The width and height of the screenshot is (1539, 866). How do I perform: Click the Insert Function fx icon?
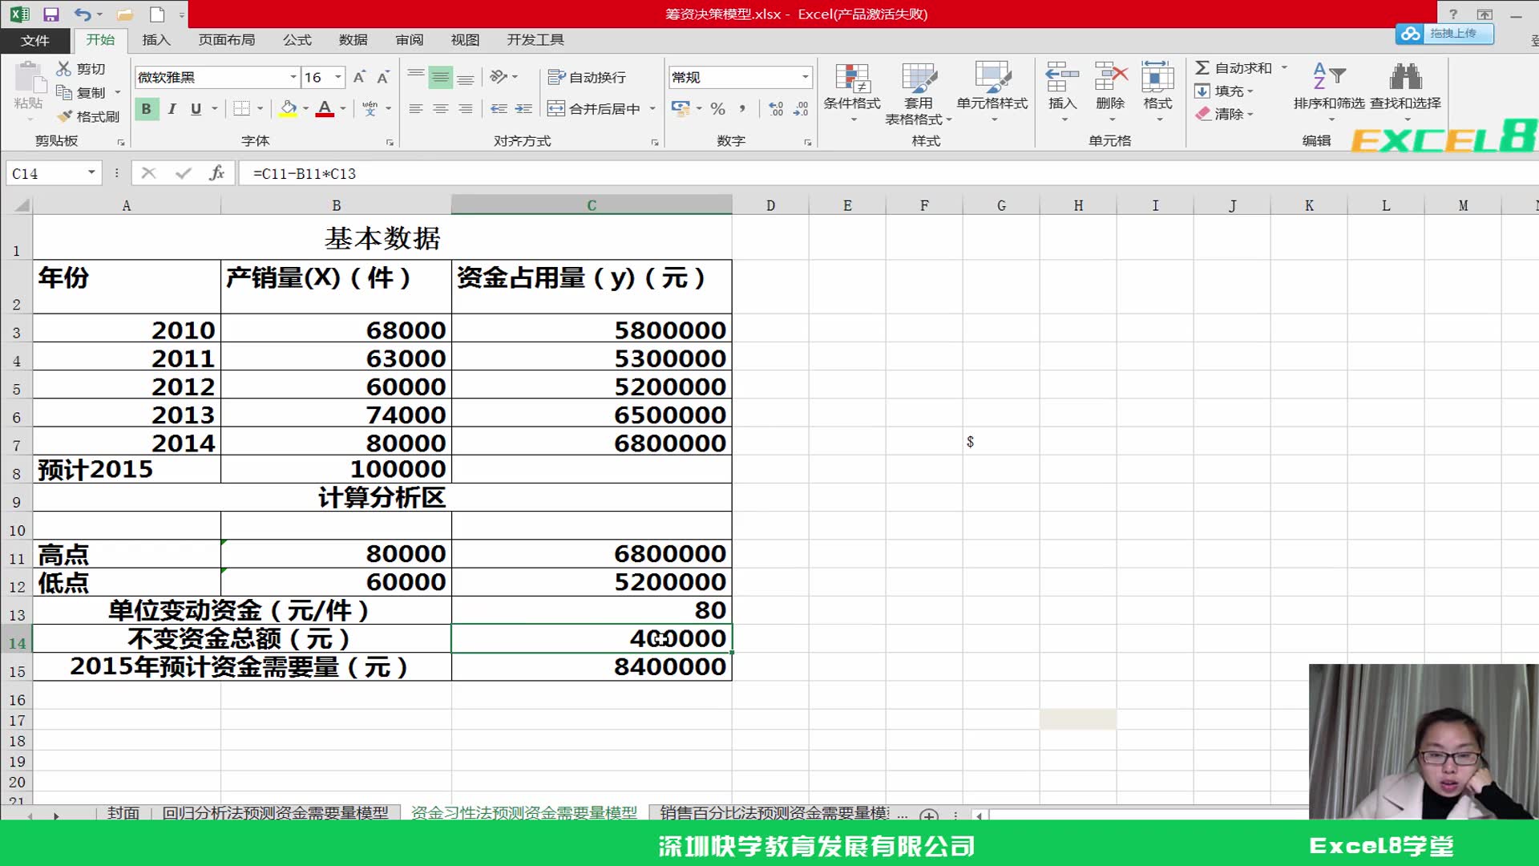click(x=217, y=173)
